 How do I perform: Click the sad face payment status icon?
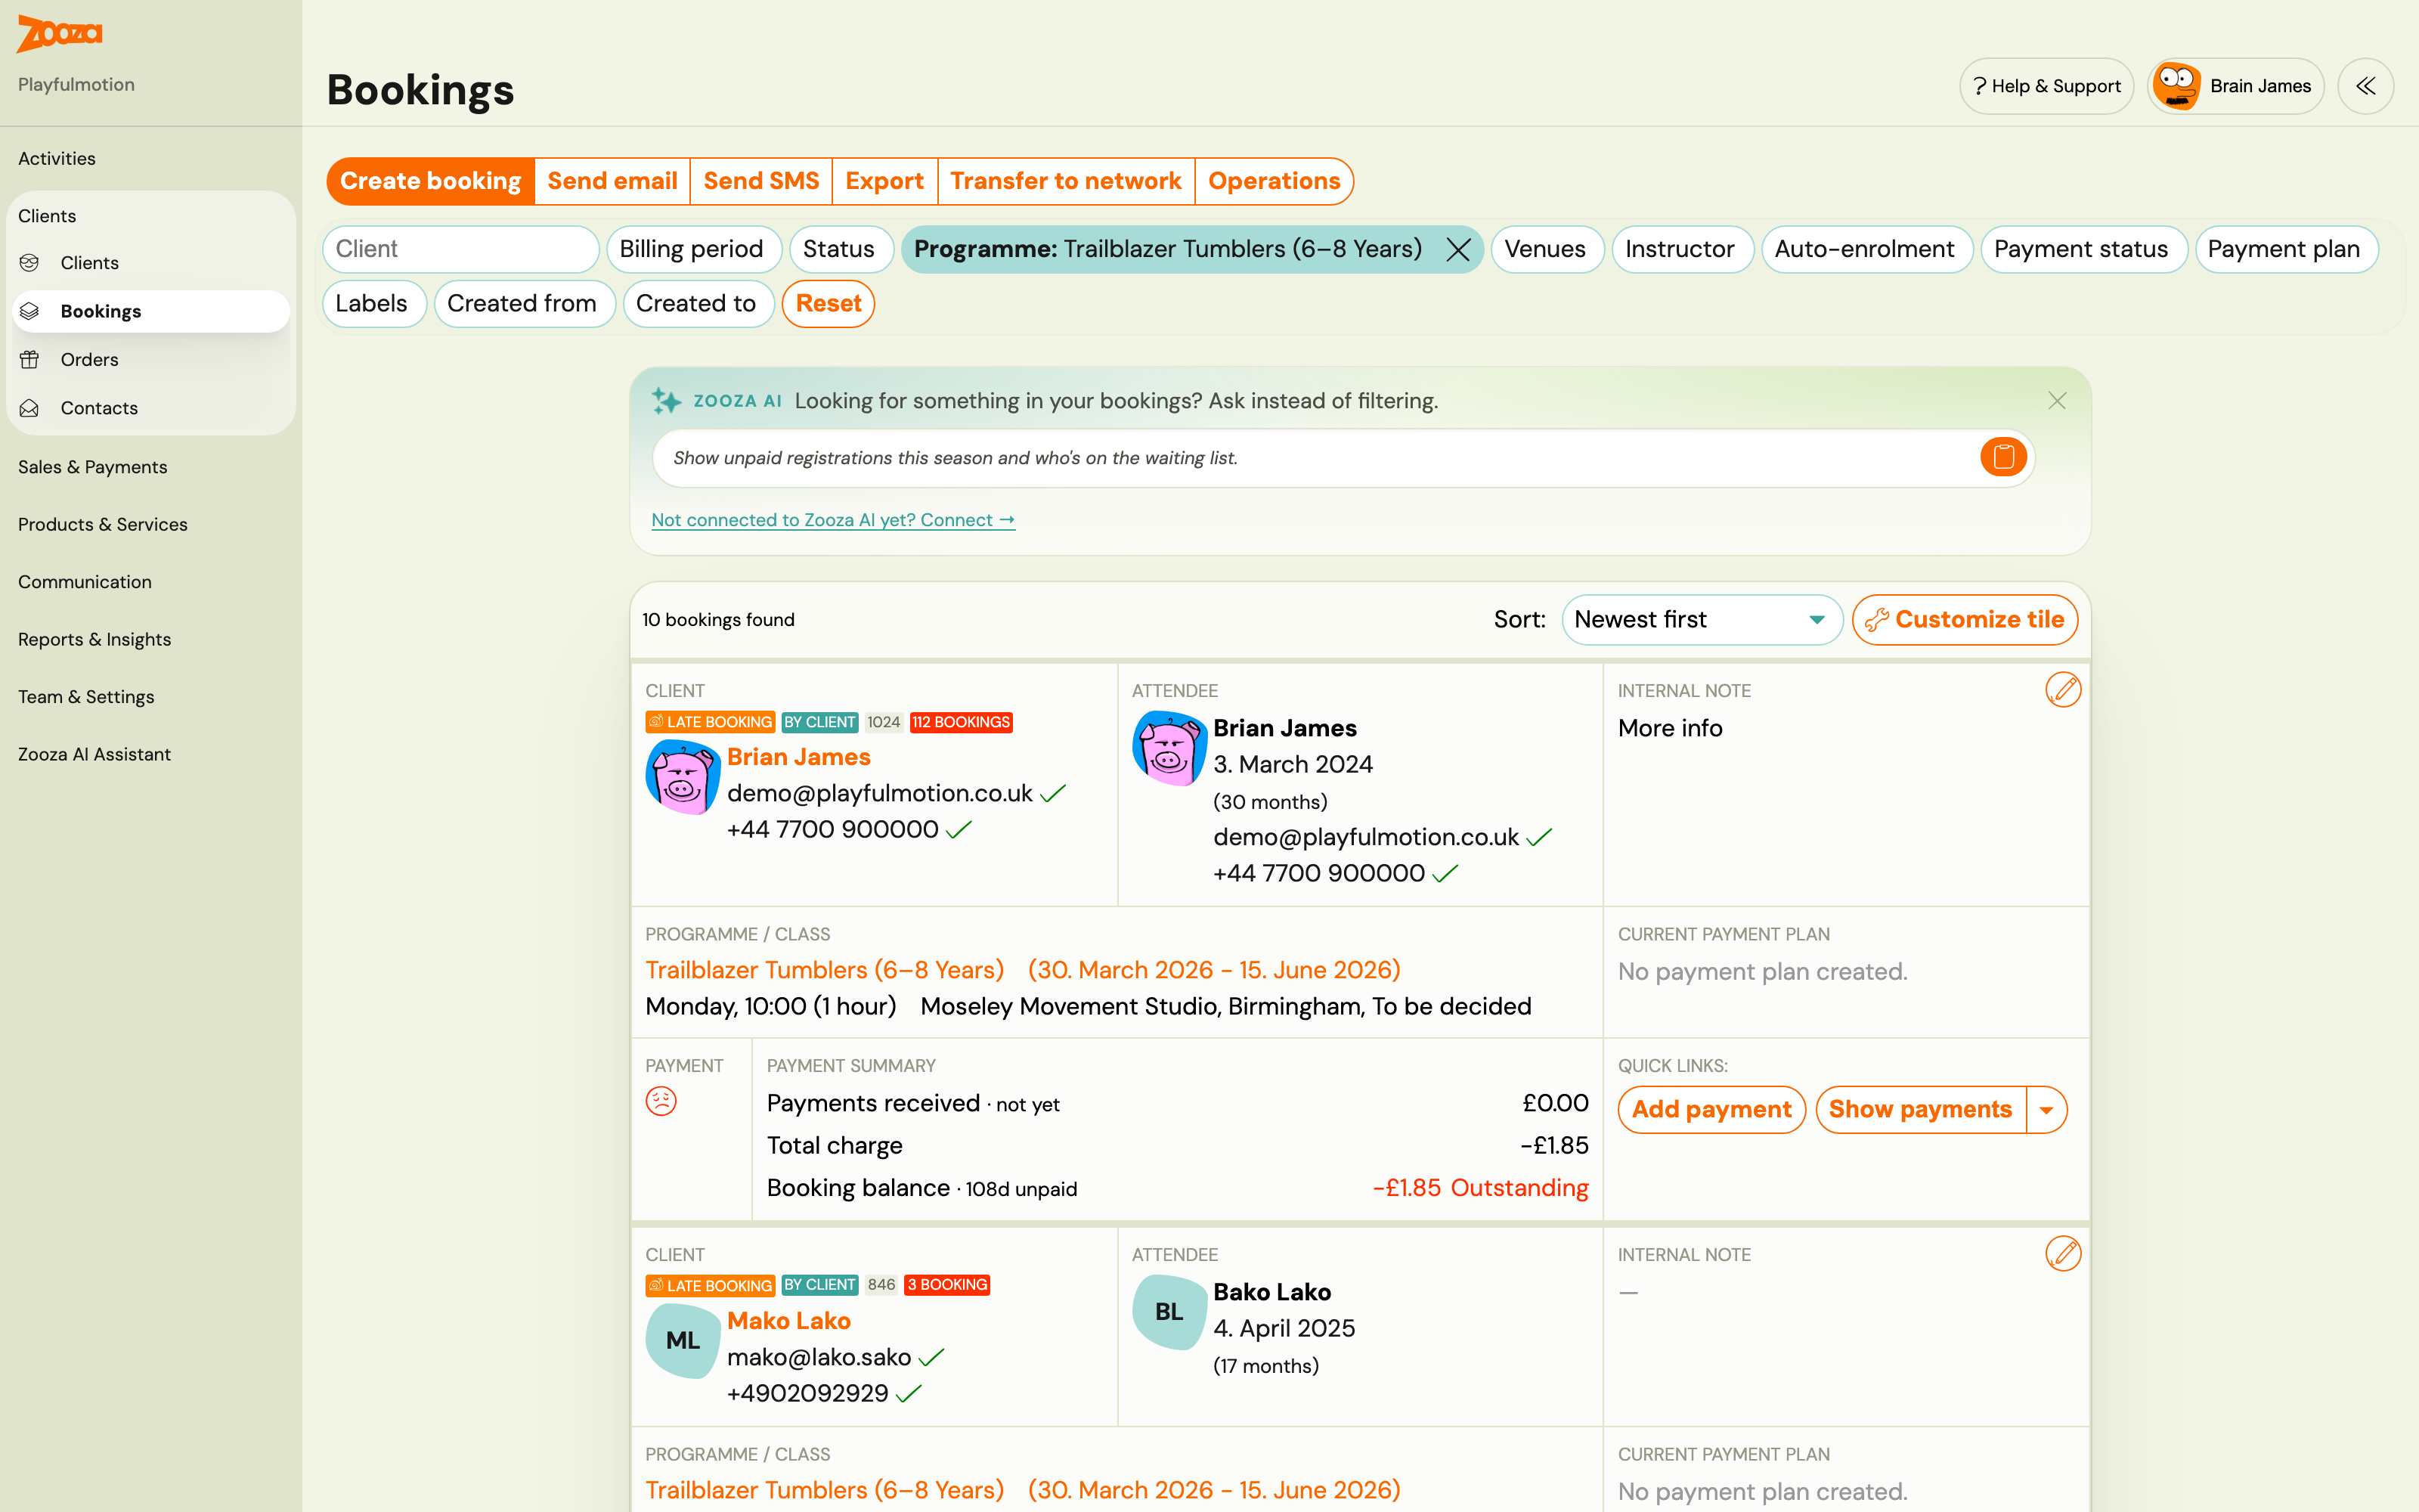click(661, 1101)
